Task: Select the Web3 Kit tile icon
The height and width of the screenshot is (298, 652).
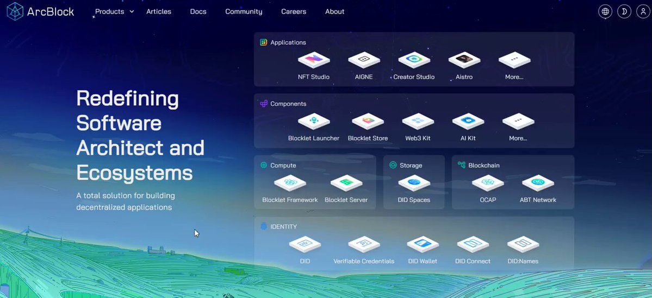Action: [418, 122]
